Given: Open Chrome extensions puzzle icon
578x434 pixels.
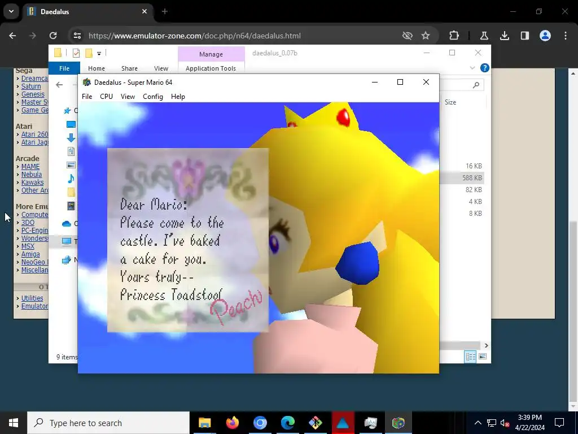Looking at the screenshot, I should [454, 36].
